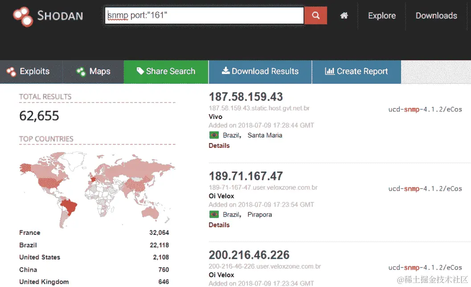Open result 187.58.159.43
Image resolution: width=471 pixels, height=287 pixels.
tap(246, 97)
